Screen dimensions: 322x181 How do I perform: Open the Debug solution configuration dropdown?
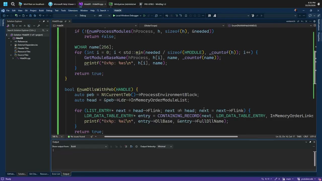tap(88, 16)
